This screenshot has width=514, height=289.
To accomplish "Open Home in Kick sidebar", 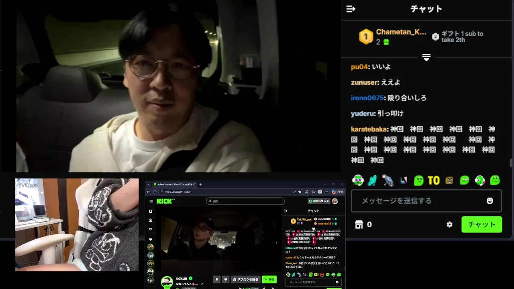I will pyautogui.click(x=151, y=211).
